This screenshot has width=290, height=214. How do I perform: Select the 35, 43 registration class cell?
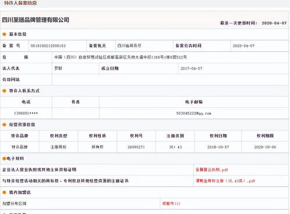pyautogui.click(x=176, y=147)
